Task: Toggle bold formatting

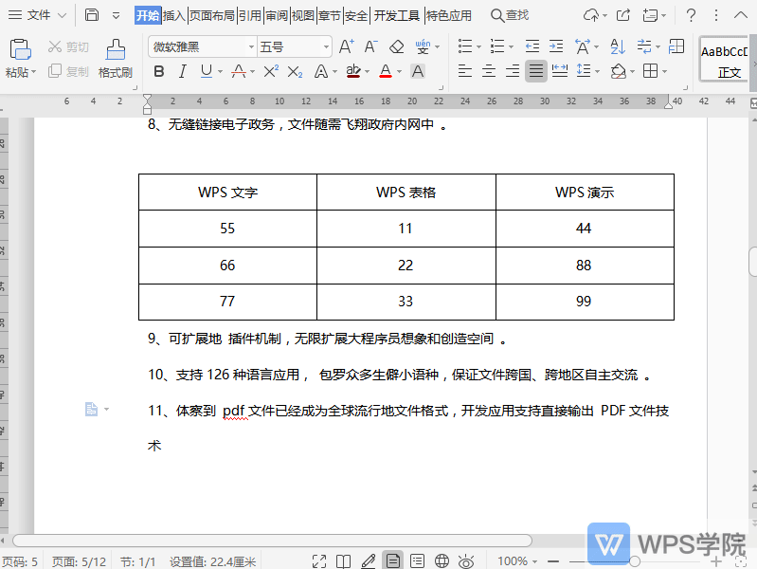Action: (x=159, y=71)
